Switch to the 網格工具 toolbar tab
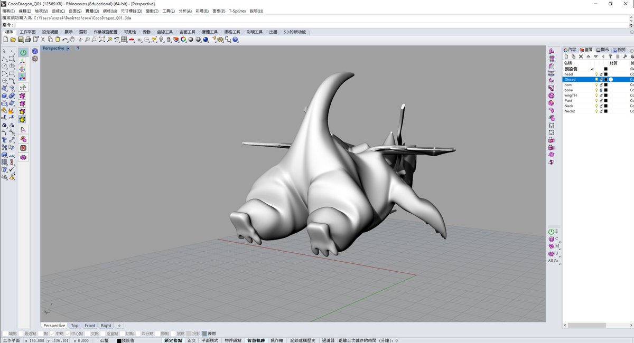634x343 pixels. (232, 32)
